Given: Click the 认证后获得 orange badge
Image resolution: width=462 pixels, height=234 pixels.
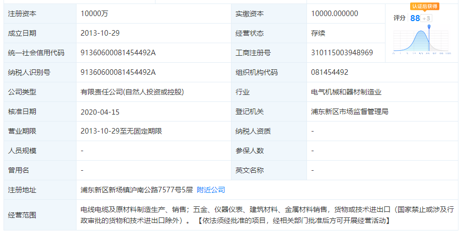Looking at the screenshot, I should click(424, 7).
